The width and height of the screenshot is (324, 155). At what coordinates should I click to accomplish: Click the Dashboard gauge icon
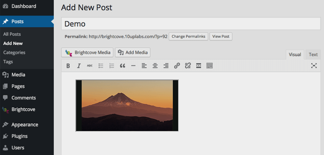click(x=5, y=6)
